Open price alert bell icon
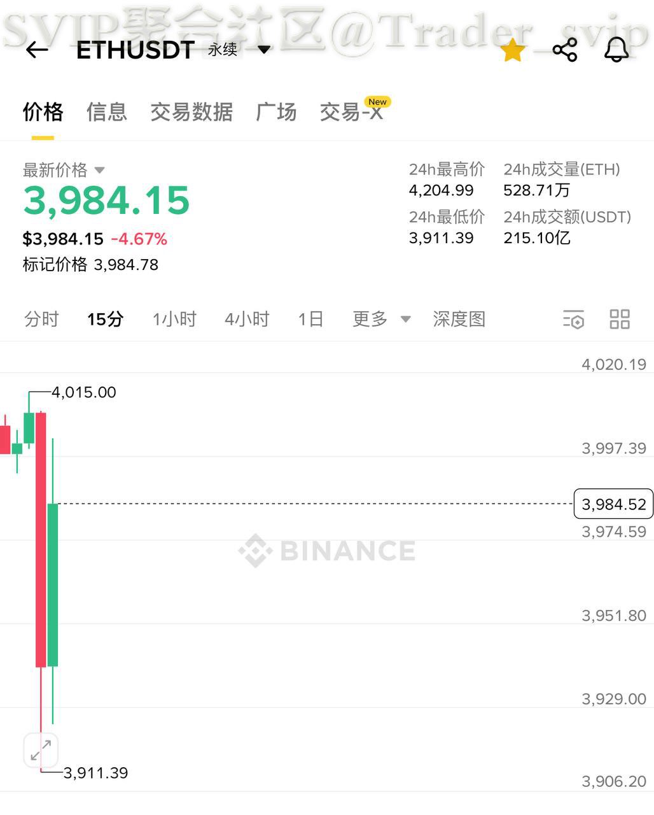The width and height of the screenshot is (654, 815). pos(616,50)
